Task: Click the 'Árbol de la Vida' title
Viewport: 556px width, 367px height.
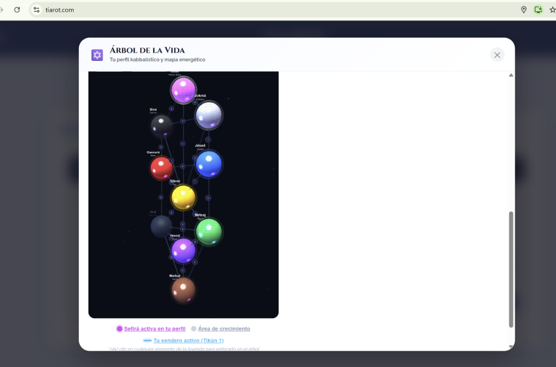Action: click(x=147, y=50)
